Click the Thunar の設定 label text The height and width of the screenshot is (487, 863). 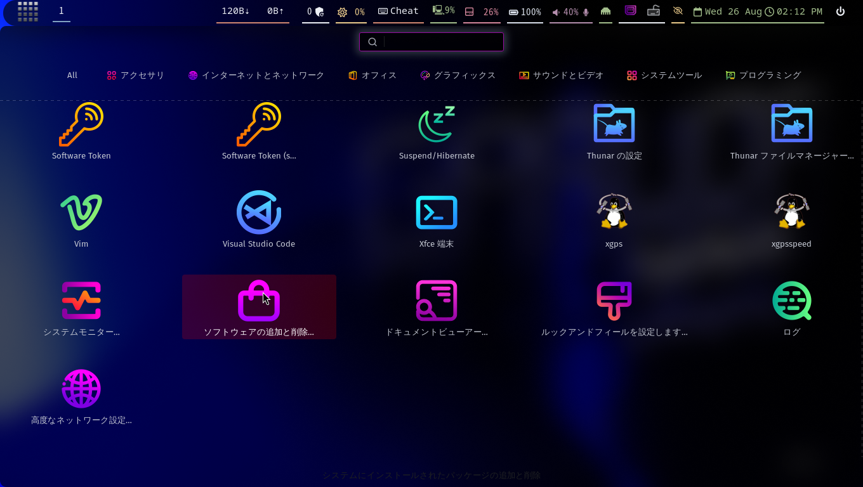(x=614, y=156)
